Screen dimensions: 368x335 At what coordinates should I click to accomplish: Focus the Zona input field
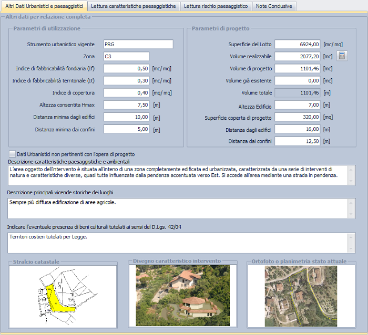click(x=126, y=56)
